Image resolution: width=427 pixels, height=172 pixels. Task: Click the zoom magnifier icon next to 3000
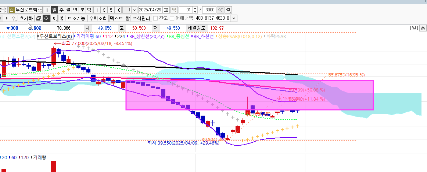tap(220, 10)
